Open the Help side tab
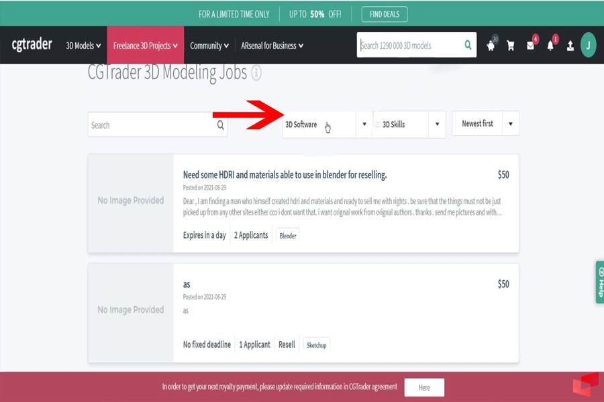 tap(599, 282)
